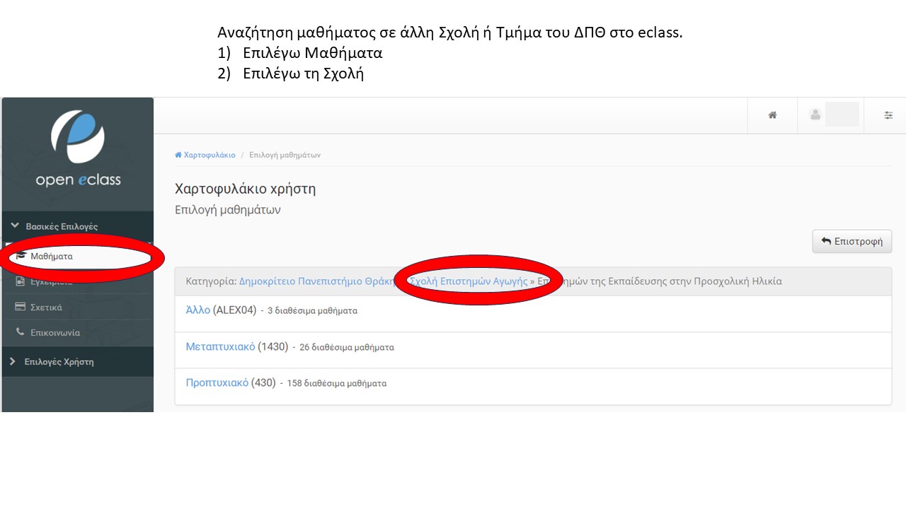Screen dimensions: 906x509
Task: Click the open eclass logo
Action: (78, 150)
